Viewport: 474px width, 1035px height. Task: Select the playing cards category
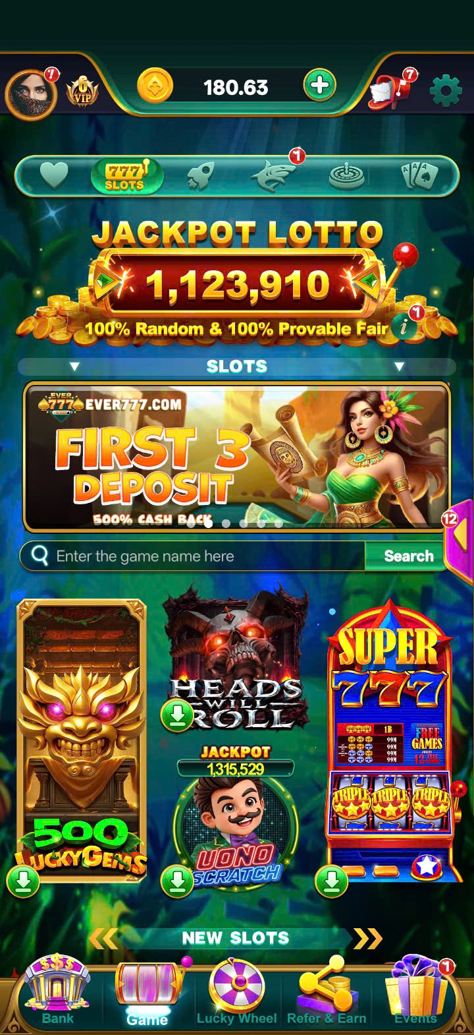click(x=419, y=176)
